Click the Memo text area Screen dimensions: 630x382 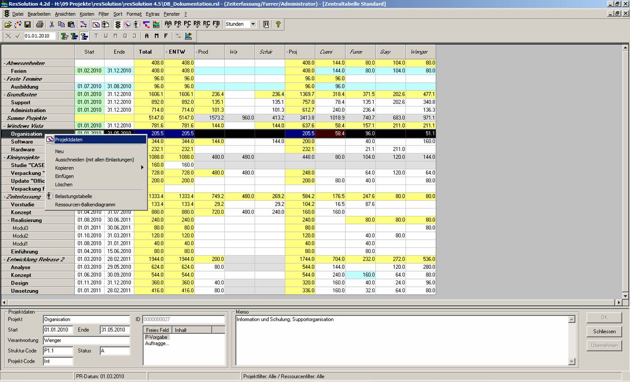[402, 340]
